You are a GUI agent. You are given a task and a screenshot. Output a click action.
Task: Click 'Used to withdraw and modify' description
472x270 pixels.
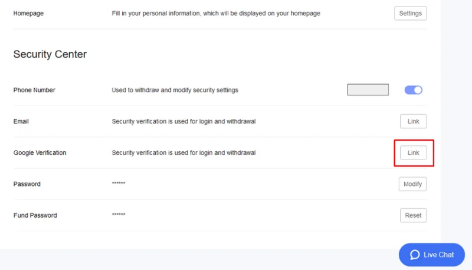pyautogui.click(x=175, y=90)
